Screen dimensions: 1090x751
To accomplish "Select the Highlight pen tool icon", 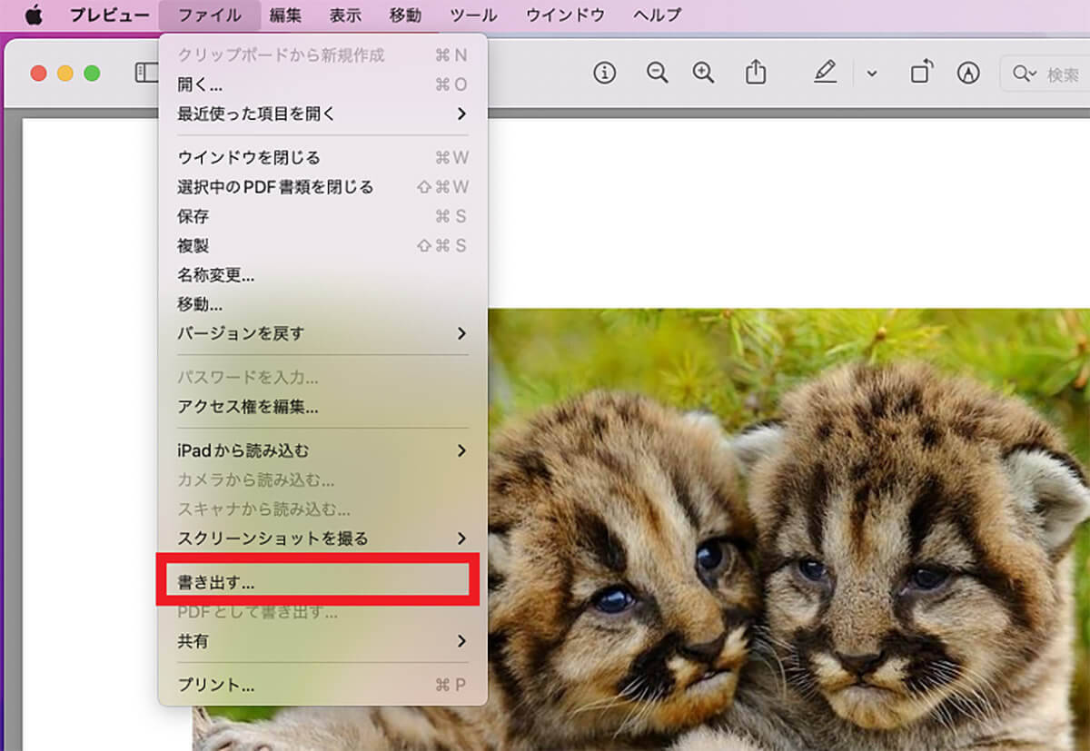I will point(825,74).
